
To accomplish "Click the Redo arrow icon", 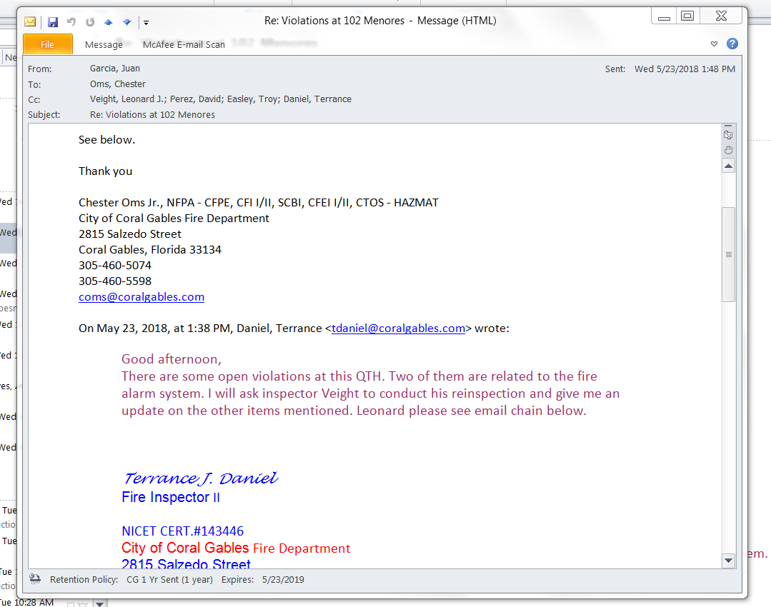I will 90,21.
